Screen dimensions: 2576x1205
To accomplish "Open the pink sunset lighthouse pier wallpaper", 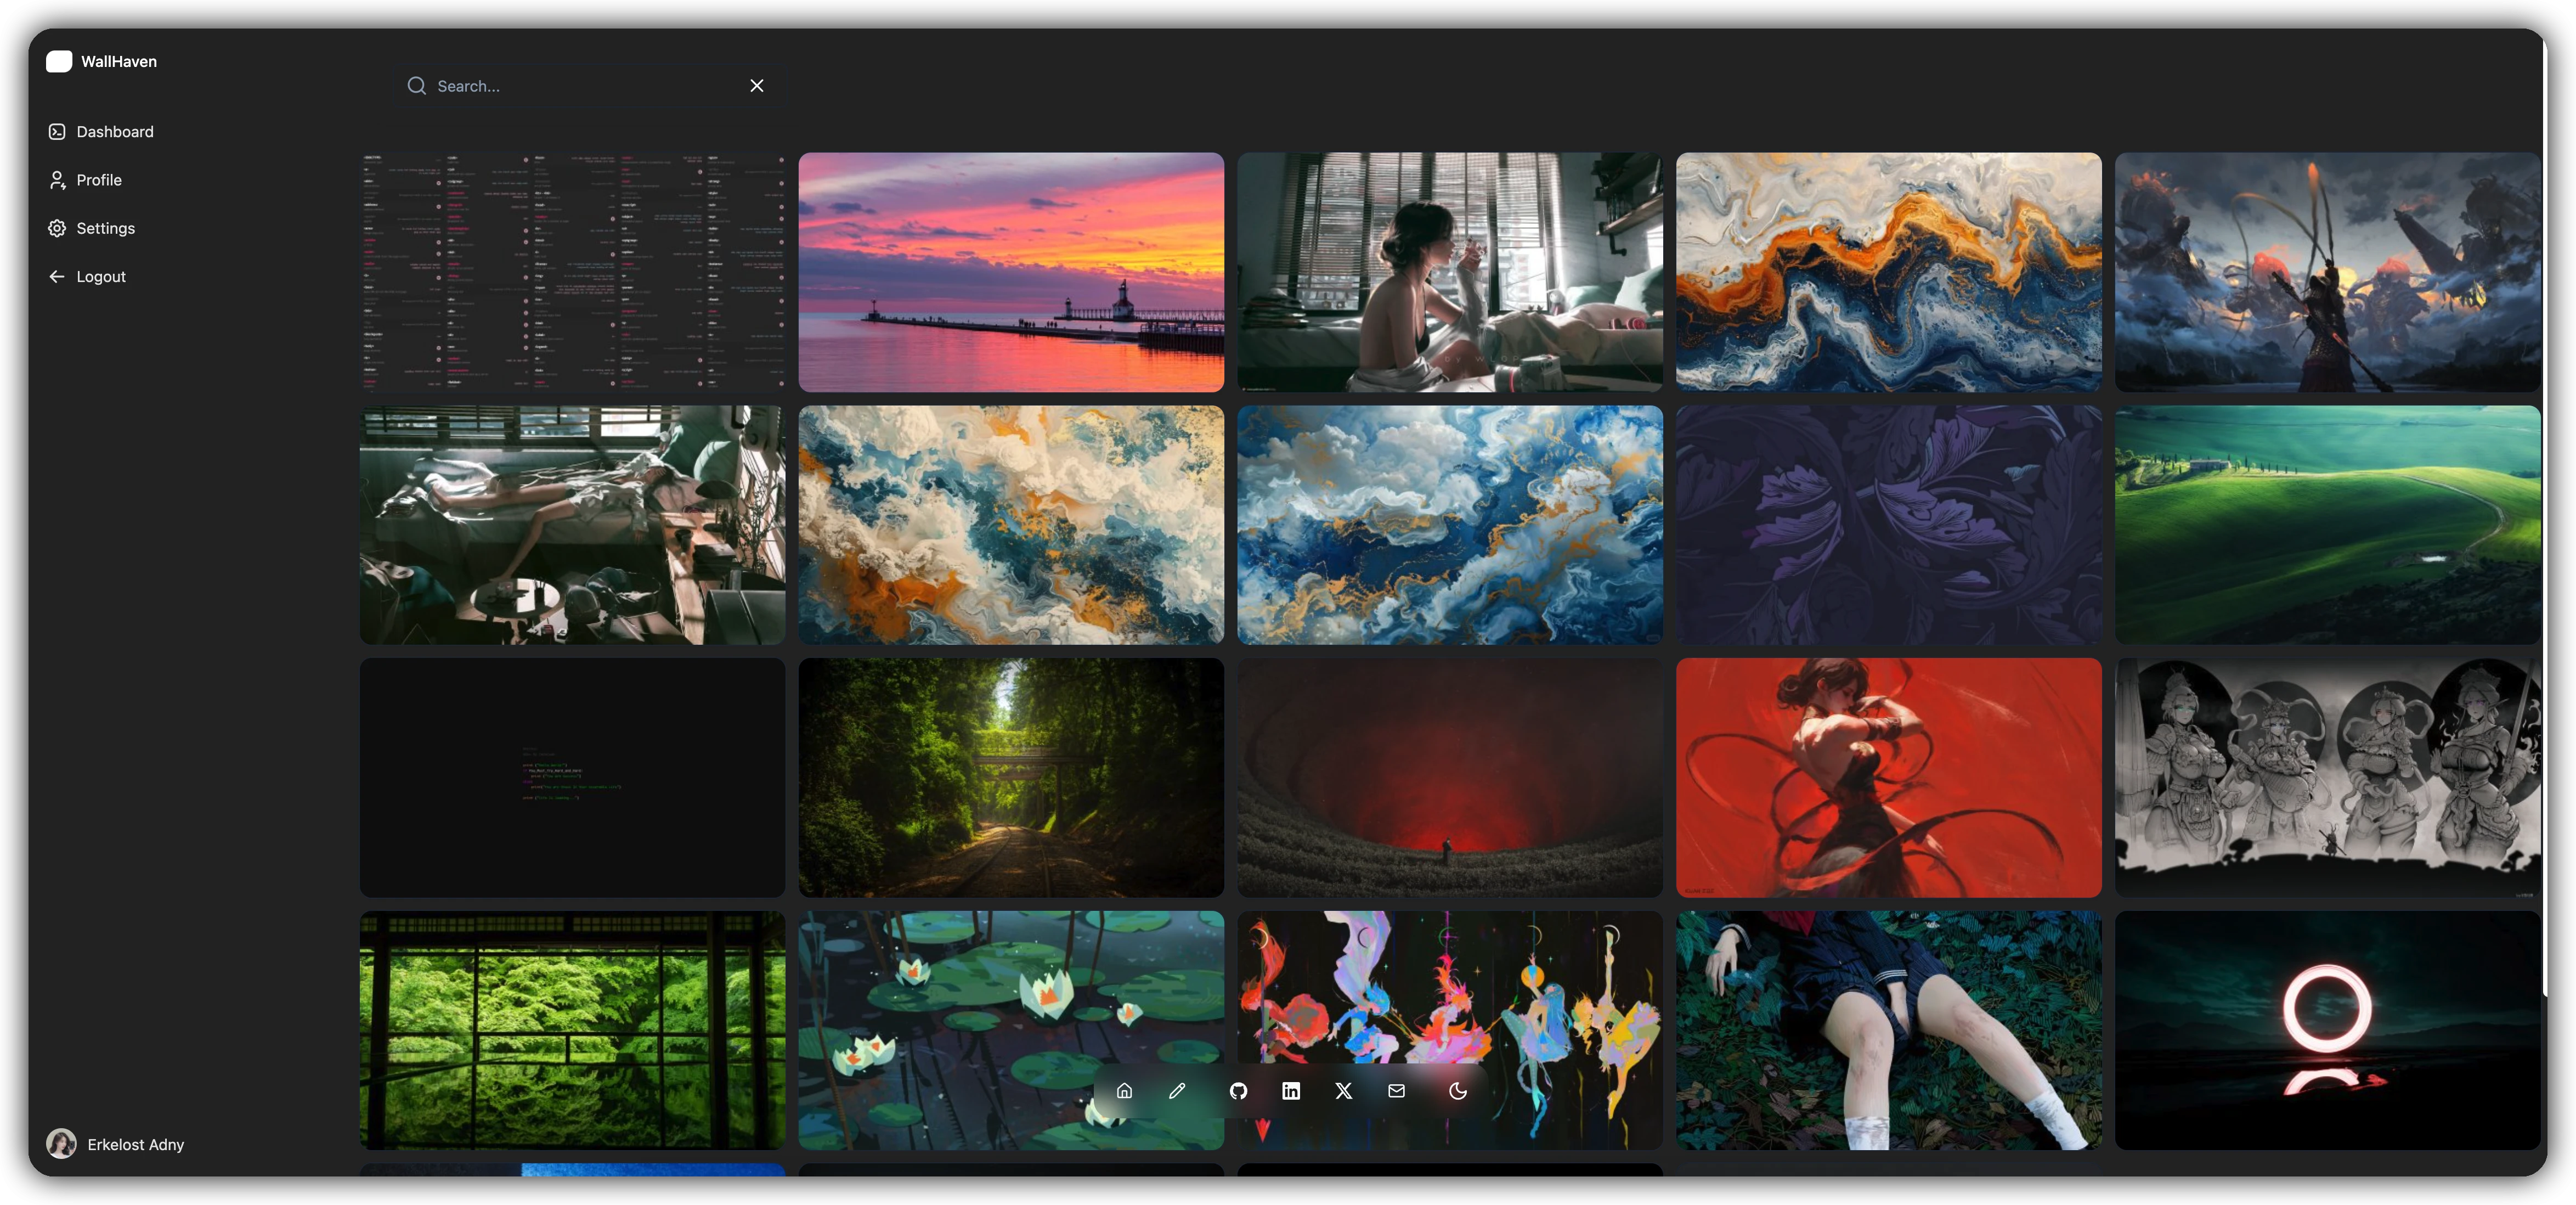I will [x=1011, y=272].
